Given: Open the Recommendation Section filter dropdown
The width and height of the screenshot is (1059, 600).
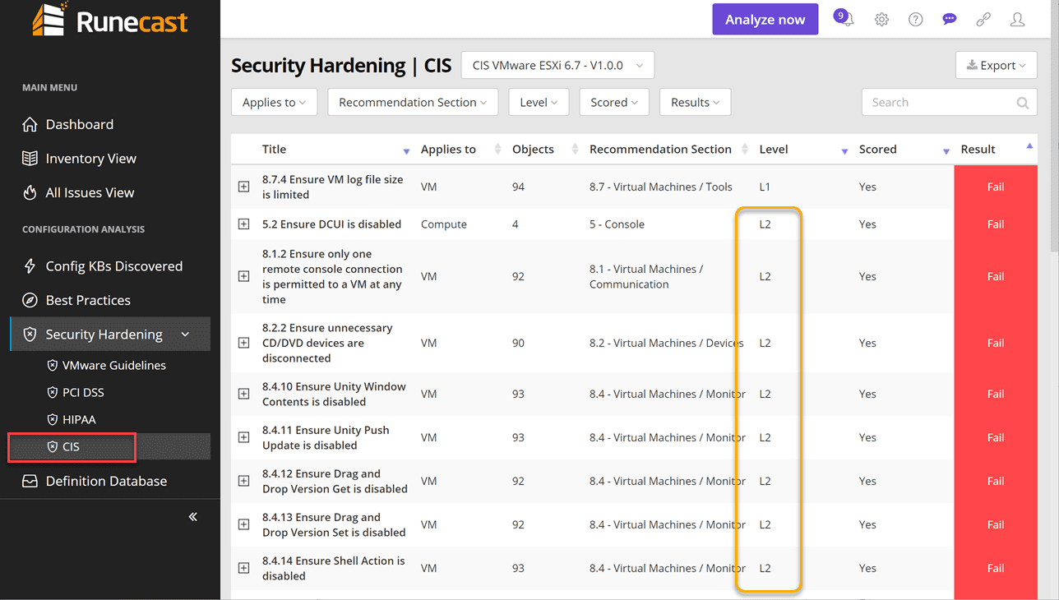Looking at the screenshot, I should pos(413,103).
